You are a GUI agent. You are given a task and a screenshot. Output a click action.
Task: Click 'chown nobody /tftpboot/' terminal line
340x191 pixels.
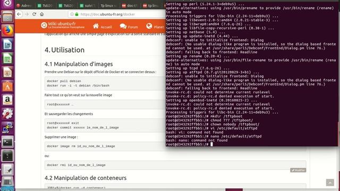click(212, 124)
